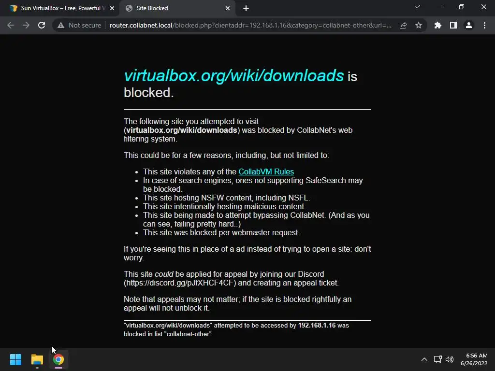Bookmark this page with star icon
This screenshot has height=371, width=495.
(419, 25)
